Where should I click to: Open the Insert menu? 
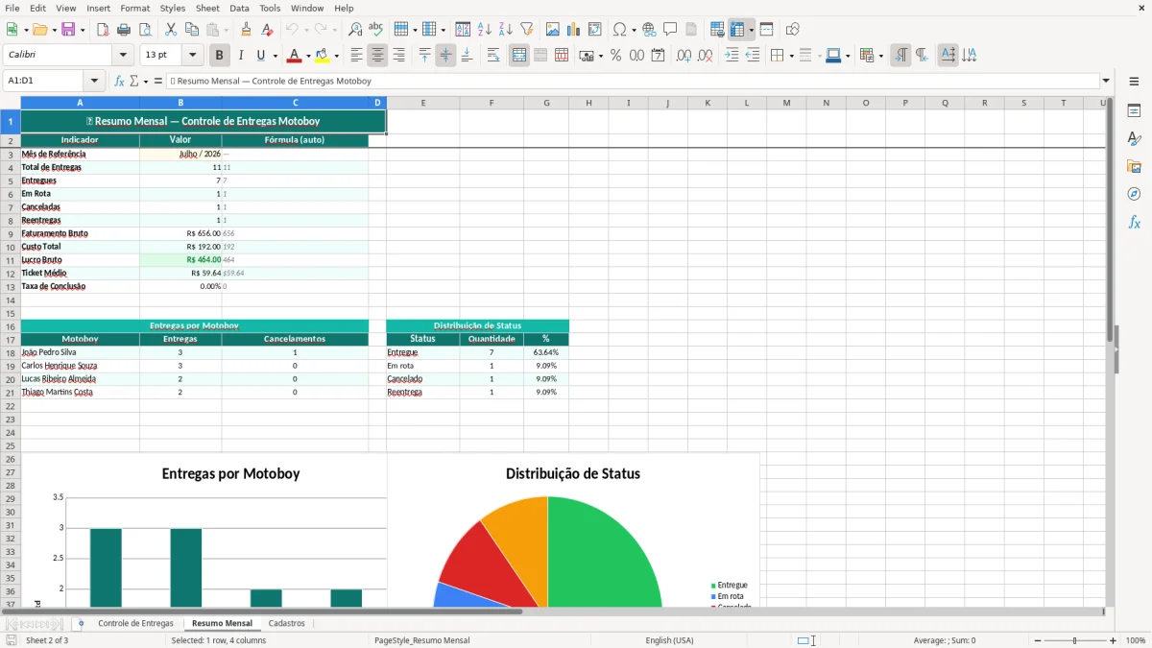coord(98,8)
